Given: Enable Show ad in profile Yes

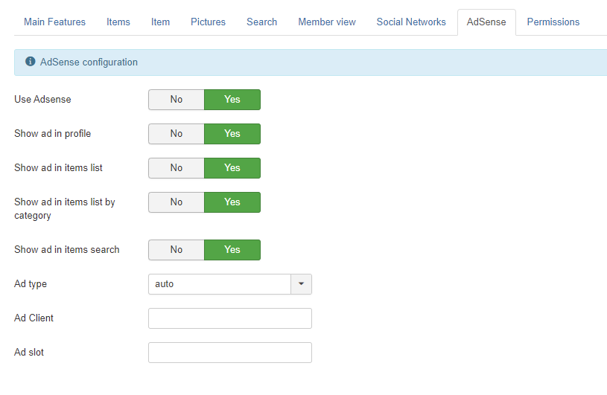Looking at the screenshot, I should pos(232,134).
